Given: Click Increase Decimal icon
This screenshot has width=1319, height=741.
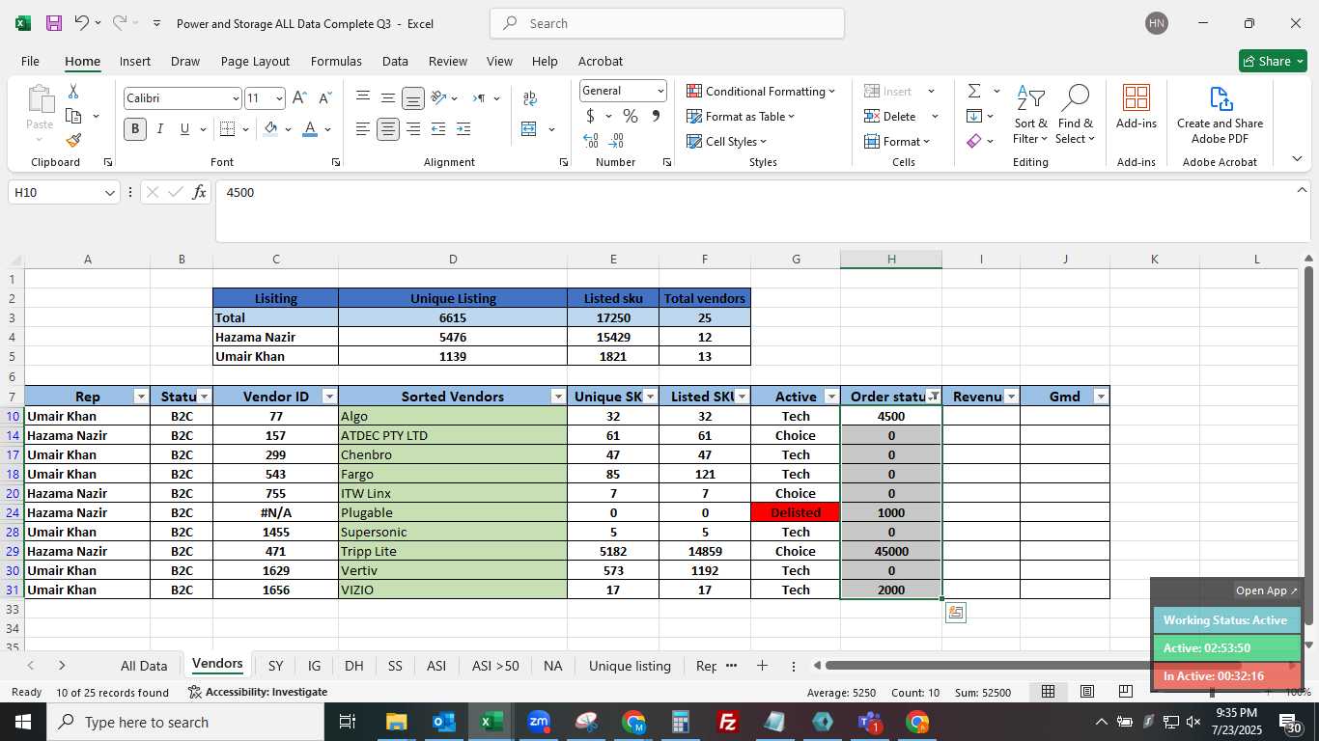Looking at the screenshot, I should point(591,141).
